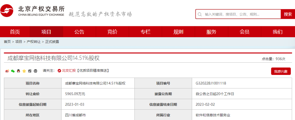
Task: Click the 点击量：936次 view count
Action: pyautogui.click(x=273, y=59)
